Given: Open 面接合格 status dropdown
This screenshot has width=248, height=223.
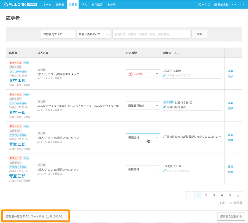Looking at the screenshot, I should click(x=143, y=169).
